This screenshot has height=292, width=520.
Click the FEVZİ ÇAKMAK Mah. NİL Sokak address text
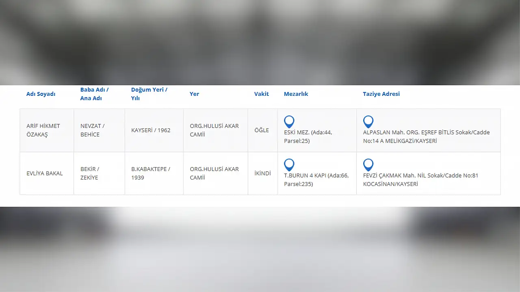[420, 180]
